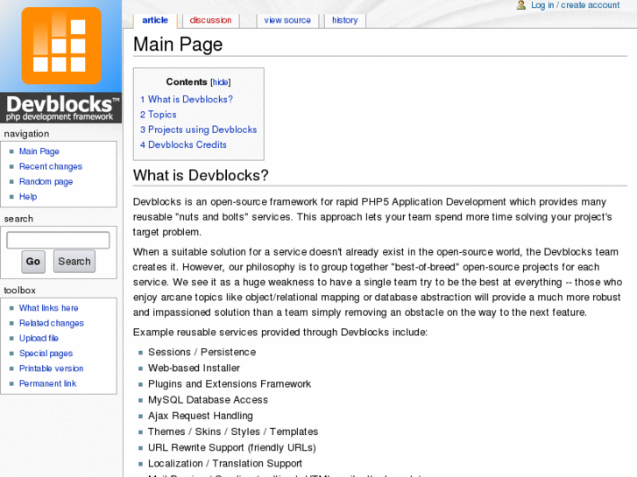
Task: Open Special pages link
Action: tap(46, 354)
